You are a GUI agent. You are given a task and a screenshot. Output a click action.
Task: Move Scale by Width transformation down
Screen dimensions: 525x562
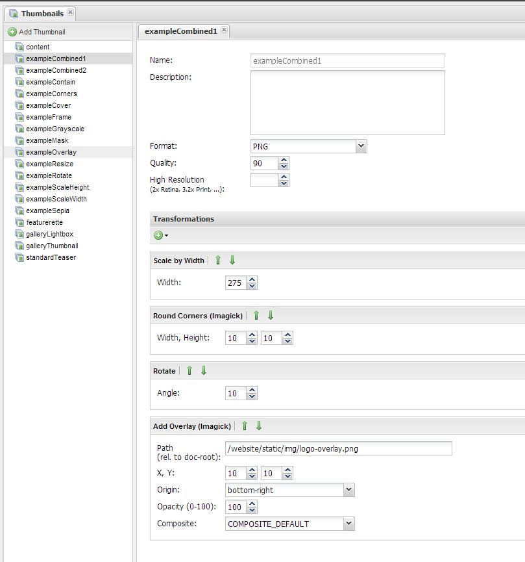232,261
